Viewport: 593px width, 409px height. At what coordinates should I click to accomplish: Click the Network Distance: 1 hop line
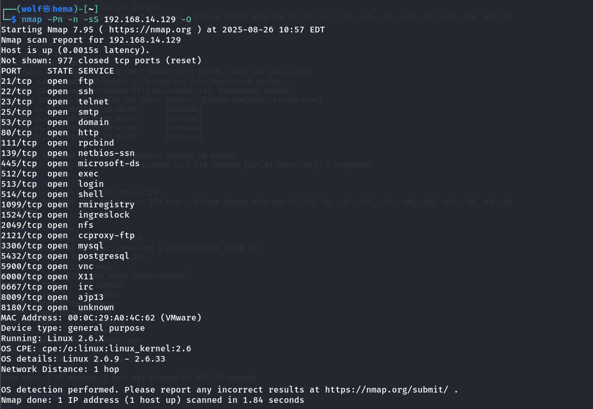(60, 369)
